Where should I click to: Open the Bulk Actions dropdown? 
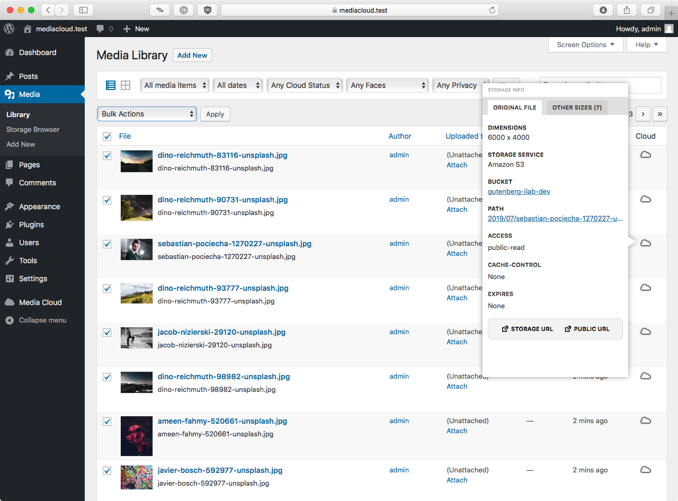tap(147, 114)
